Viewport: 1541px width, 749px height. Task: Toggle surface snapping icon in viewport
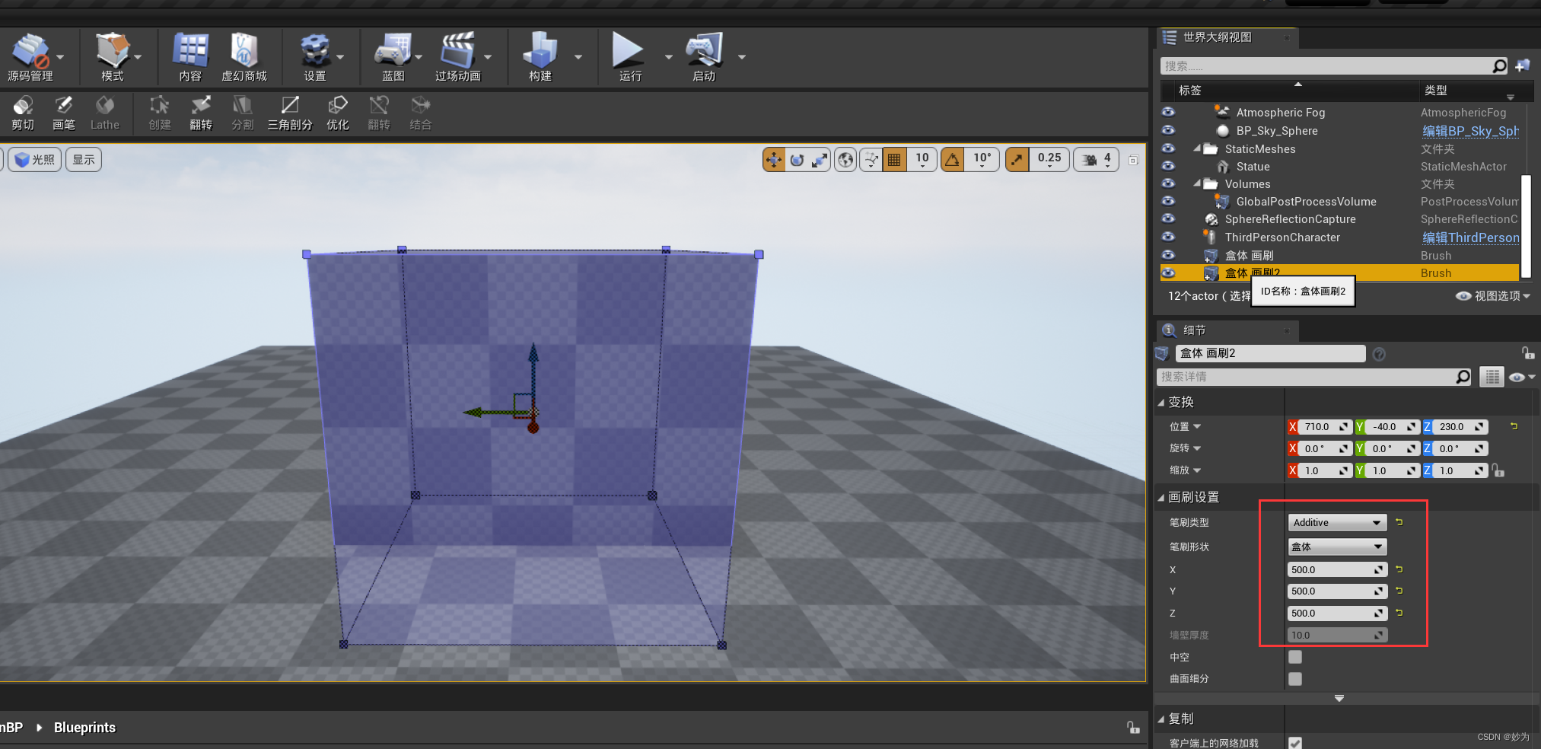click(x=871, y=160)
